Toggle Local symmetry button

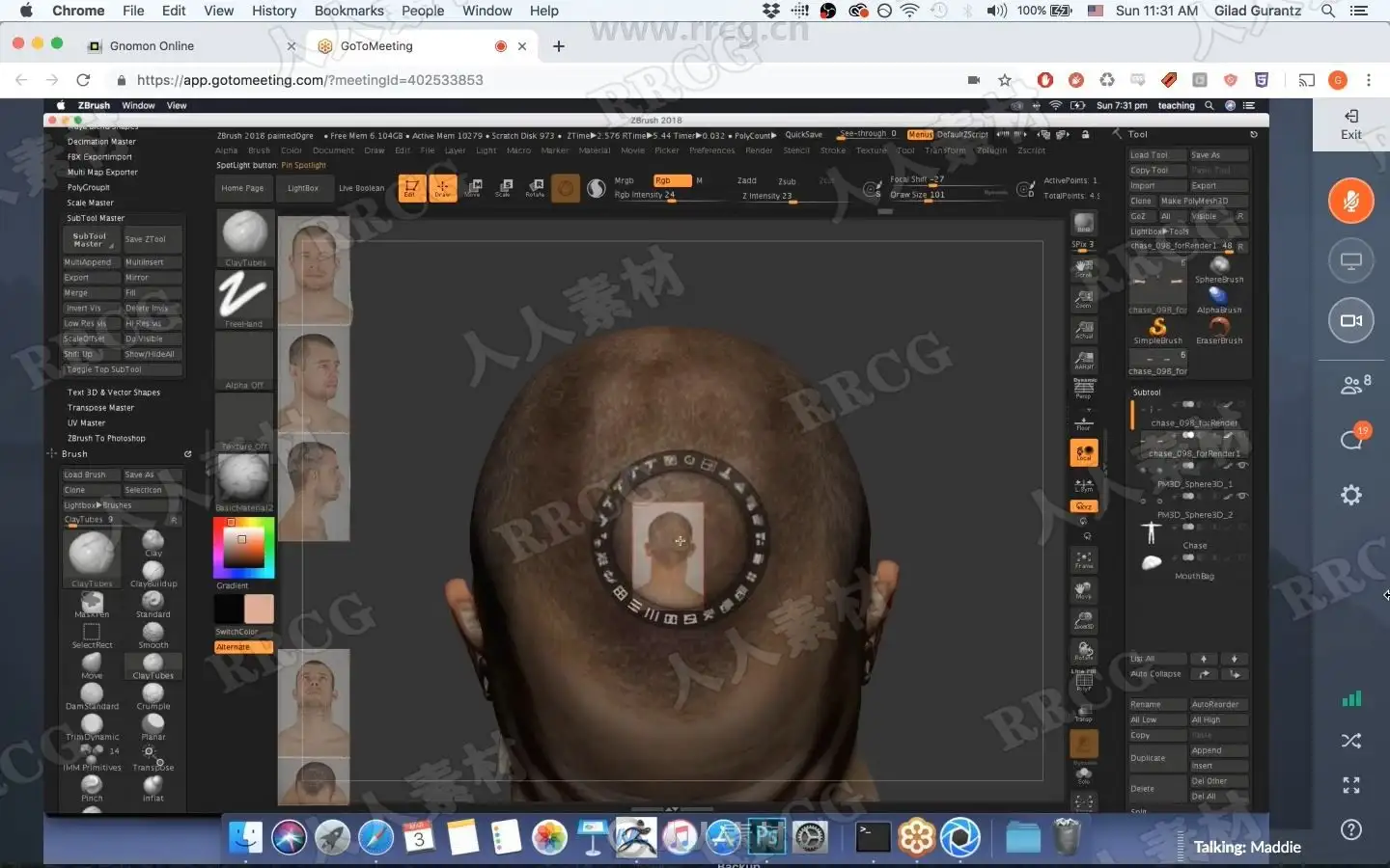pos(1084,452)
